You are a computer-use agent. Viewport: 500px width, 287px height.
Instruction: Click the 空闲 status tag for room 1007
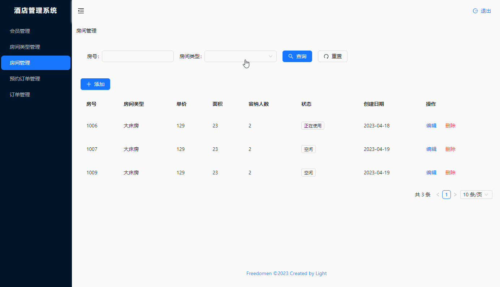tap(309, 149)
